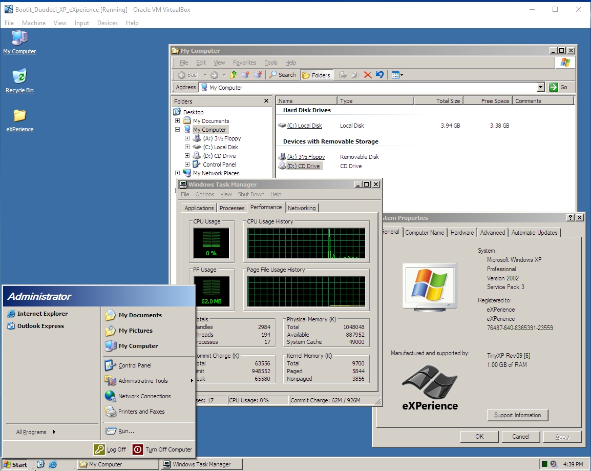Switch to the Networking tab in Task Manager
Screen dimensions: 591x471
302,208
